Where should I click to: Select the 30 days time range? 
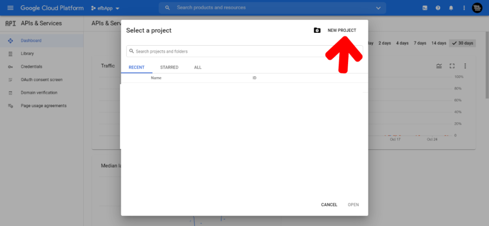point(462,43)
